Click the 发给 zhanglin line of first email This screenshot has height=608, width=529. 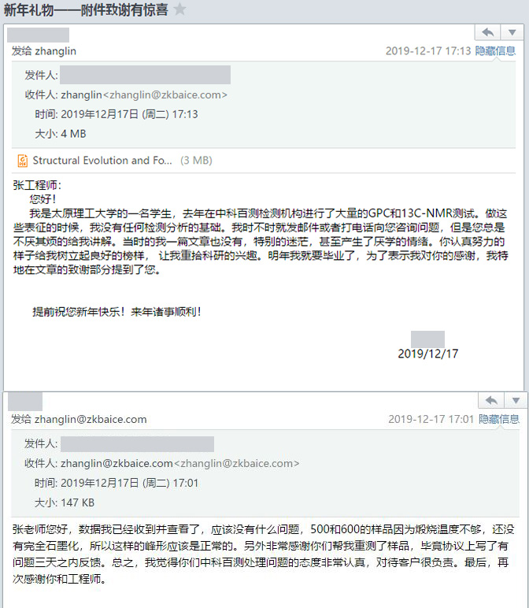(x=44, y=50)
